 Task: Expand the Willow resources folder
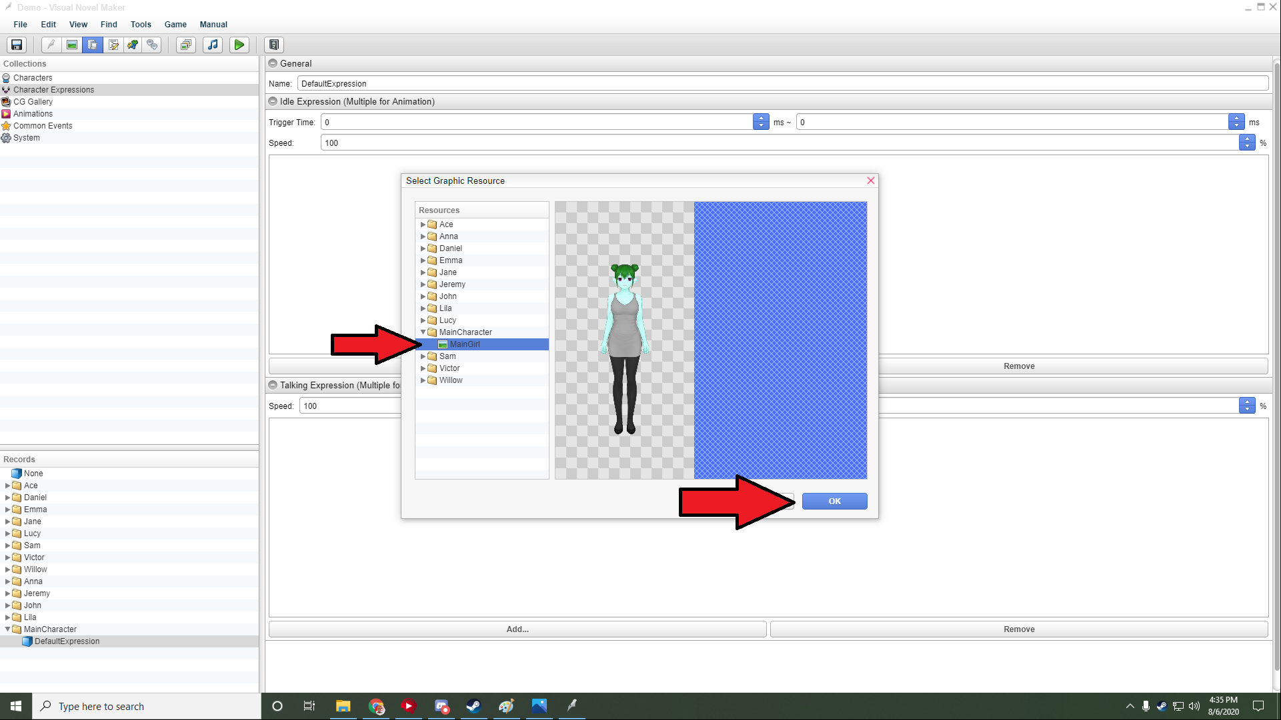(423, 380)
